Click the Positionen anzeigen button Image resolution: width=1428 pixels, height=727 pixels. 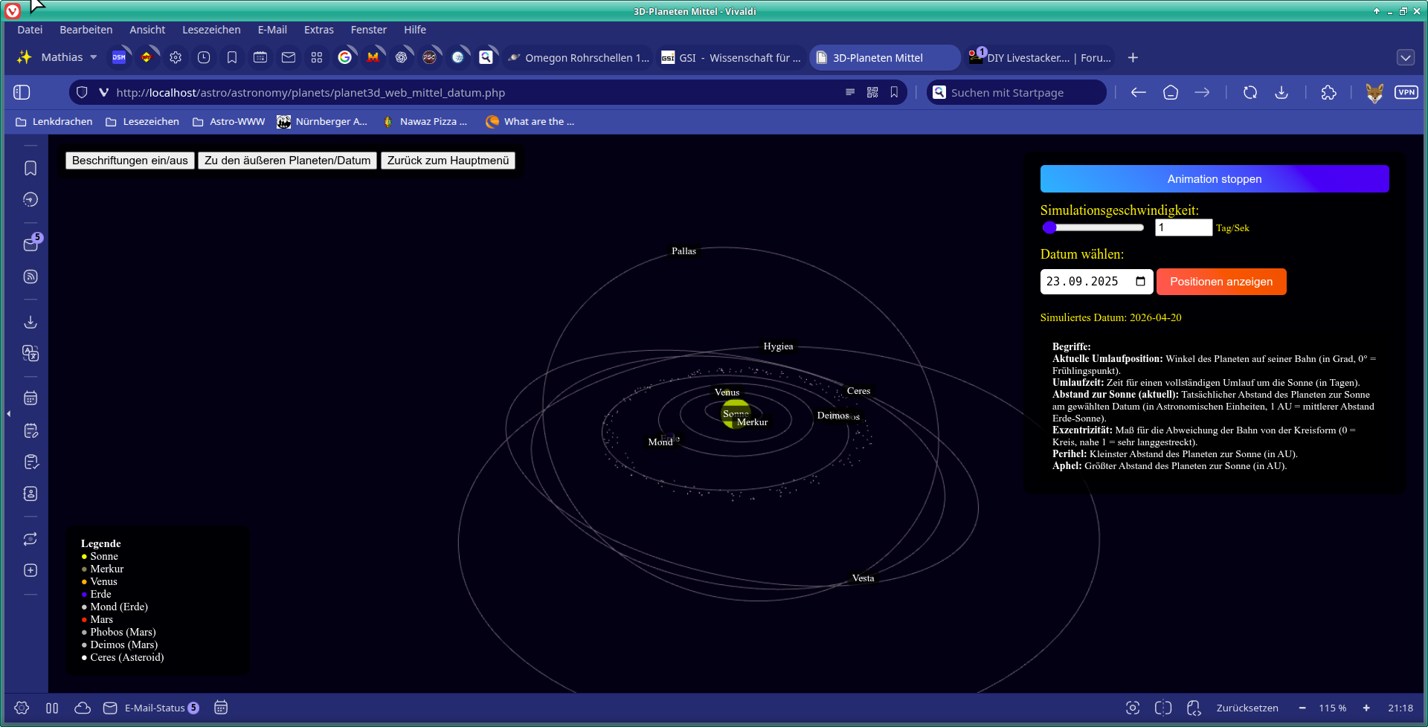1221,282
